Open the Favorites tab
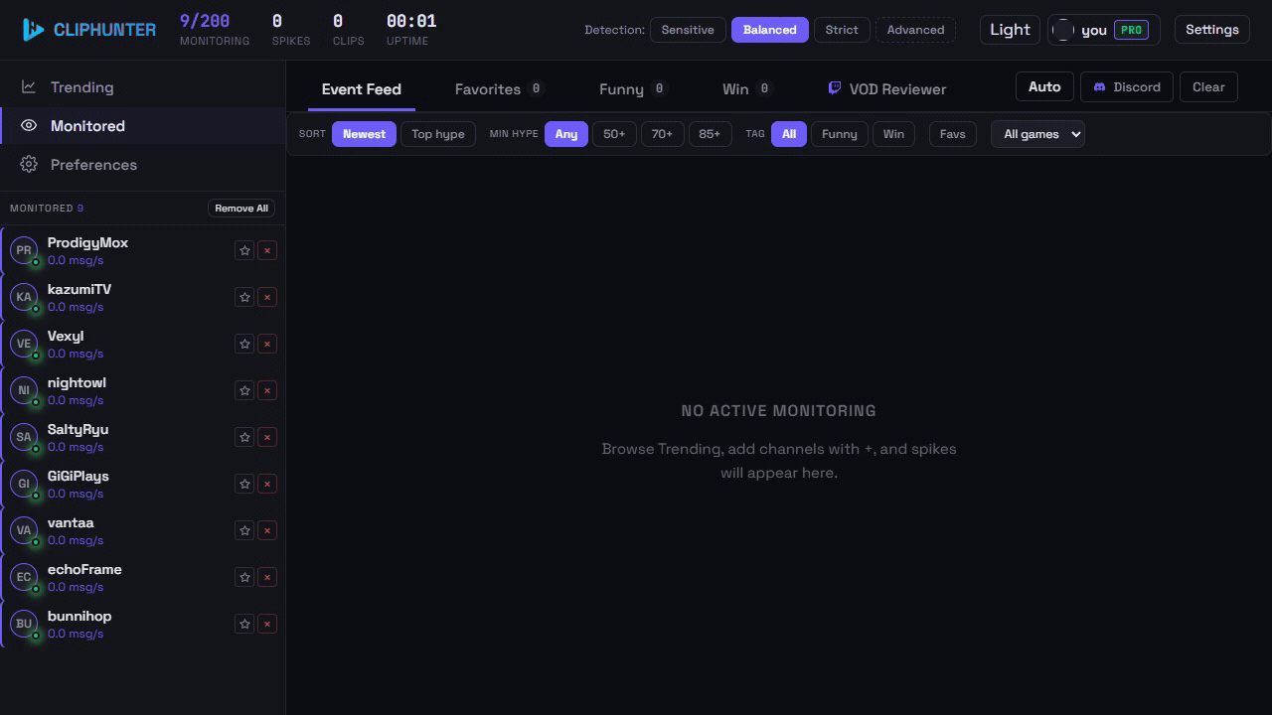Viewport: 1272px width, 715px height. pos(499,89)
